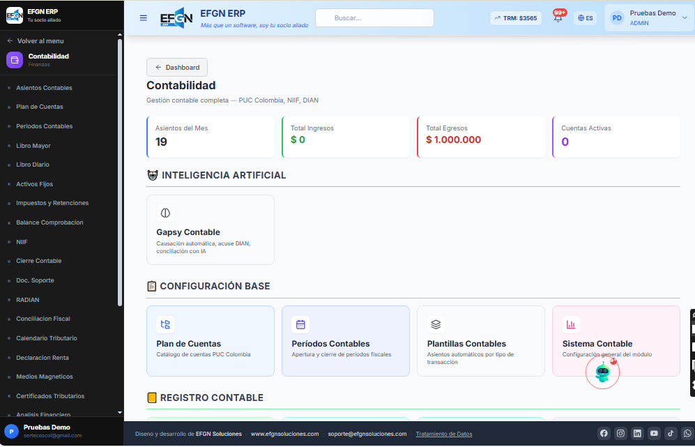
Task: Click the TRM: $3565 badge
Action: [x=515, y=18]
